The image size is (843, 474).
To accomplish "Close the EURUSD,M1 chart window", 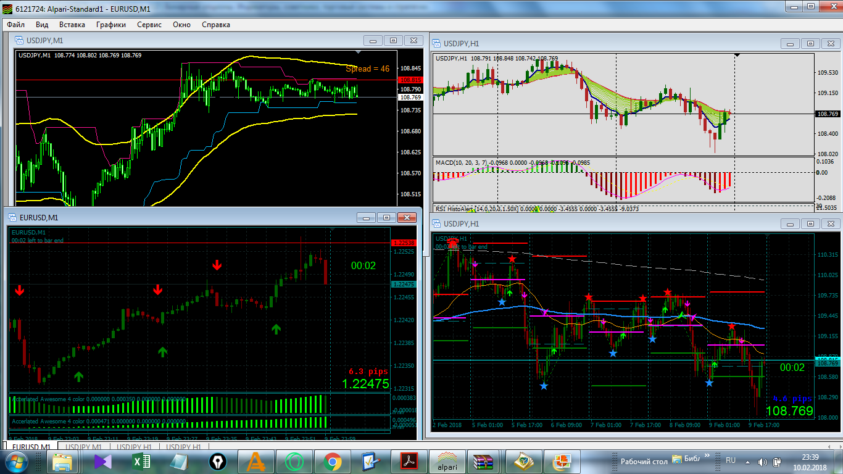I will 407,218.
